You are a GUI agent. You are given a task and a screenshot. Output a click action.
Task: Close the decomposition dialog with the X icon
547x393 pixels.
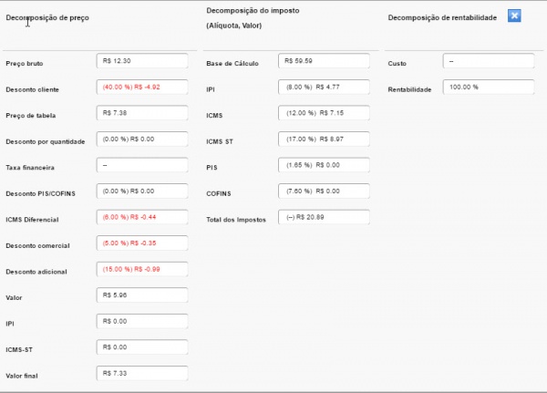coord(514,16)
